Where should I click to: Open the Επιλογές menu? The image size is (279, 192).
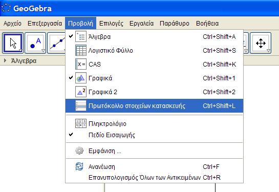111,24
